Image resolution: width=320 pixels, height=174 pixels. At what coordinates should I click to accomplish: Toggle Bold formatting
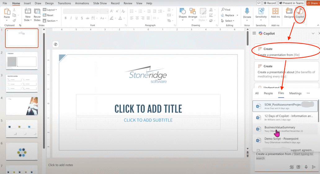(x=65, y=18)
